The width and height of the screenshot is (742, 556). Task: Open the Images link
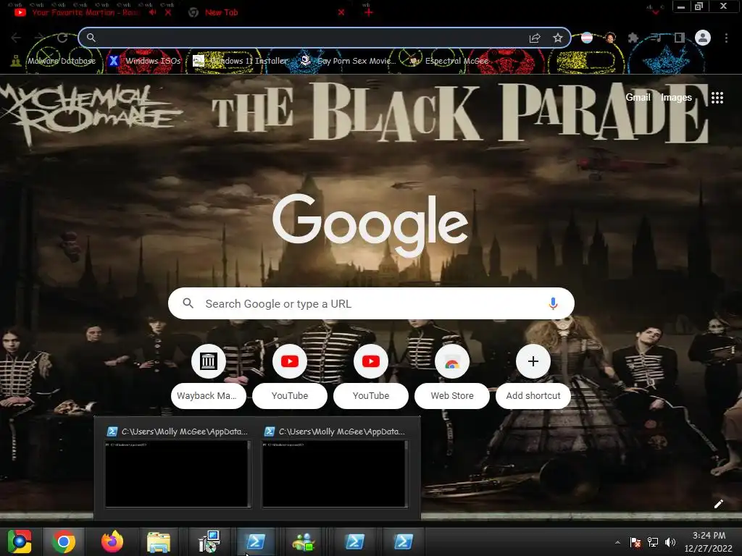pos(676,98)
